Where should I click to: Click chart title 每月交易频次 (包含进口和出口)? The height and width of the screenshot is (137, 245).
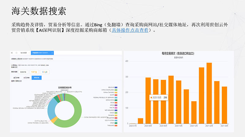(x=178, y=54)
